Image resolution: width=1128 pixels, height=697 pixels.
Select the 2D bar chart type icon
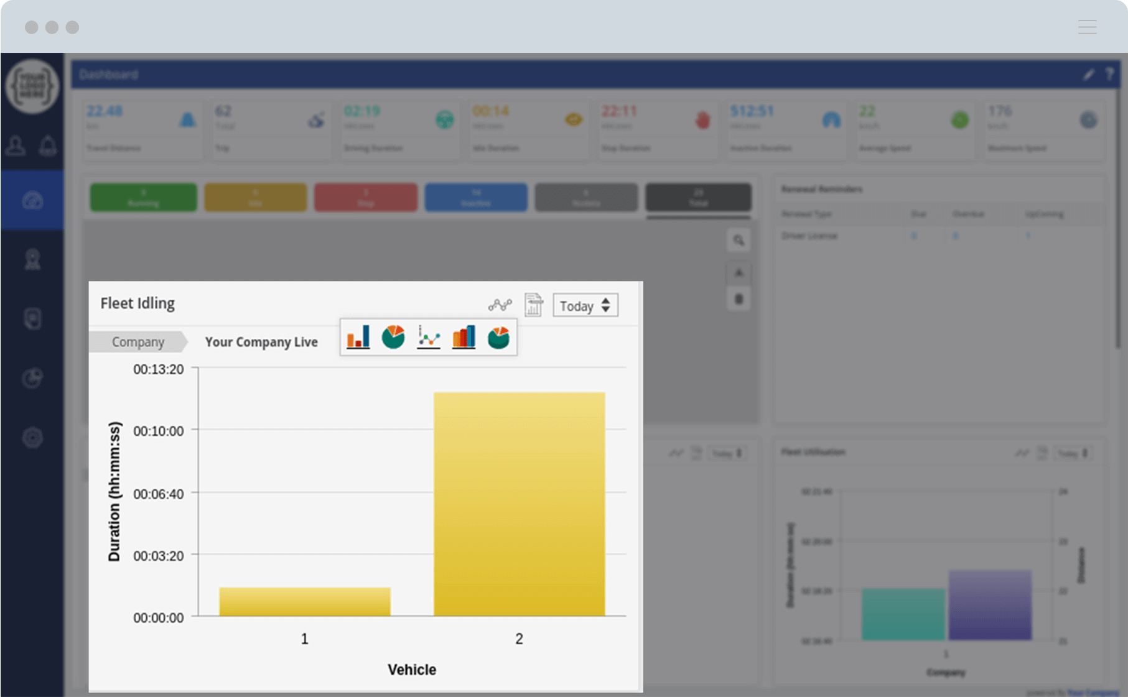pyautogui.click(x=358, y=337)
